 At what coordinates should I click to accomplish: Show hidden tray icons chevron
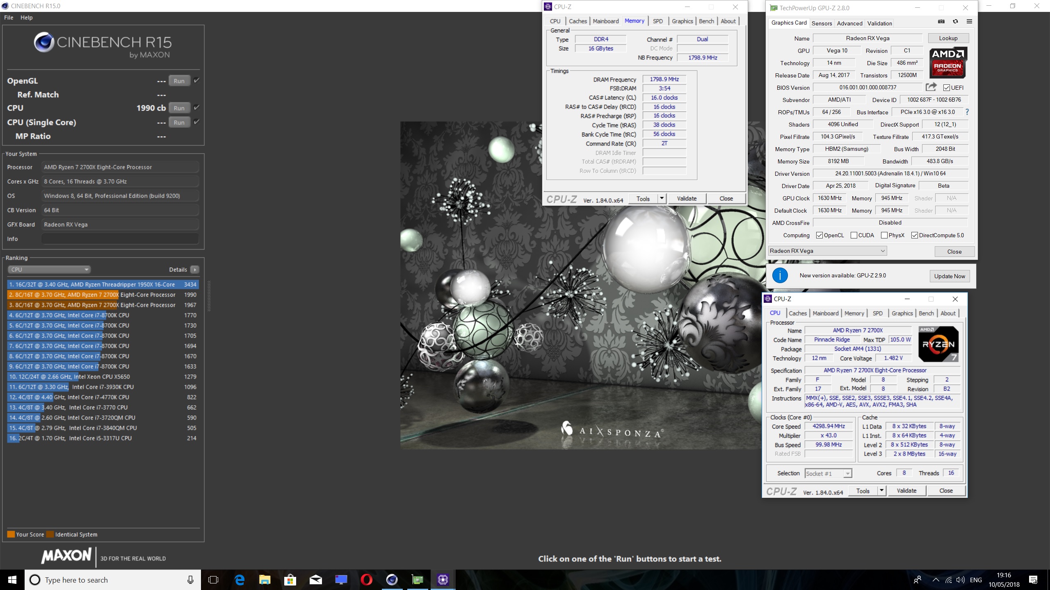point(936,580)
